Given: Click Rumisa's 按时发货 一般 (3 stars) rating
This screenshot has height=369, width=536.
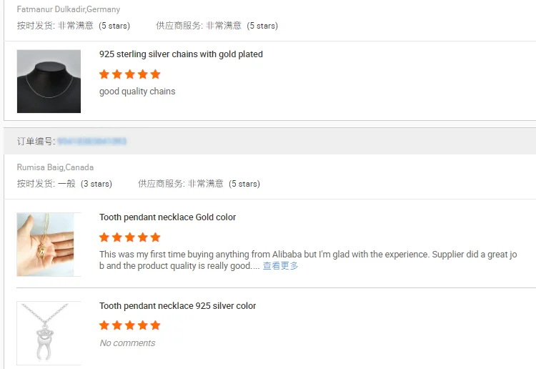Looking at the screenshot, I should click(64, 184).
